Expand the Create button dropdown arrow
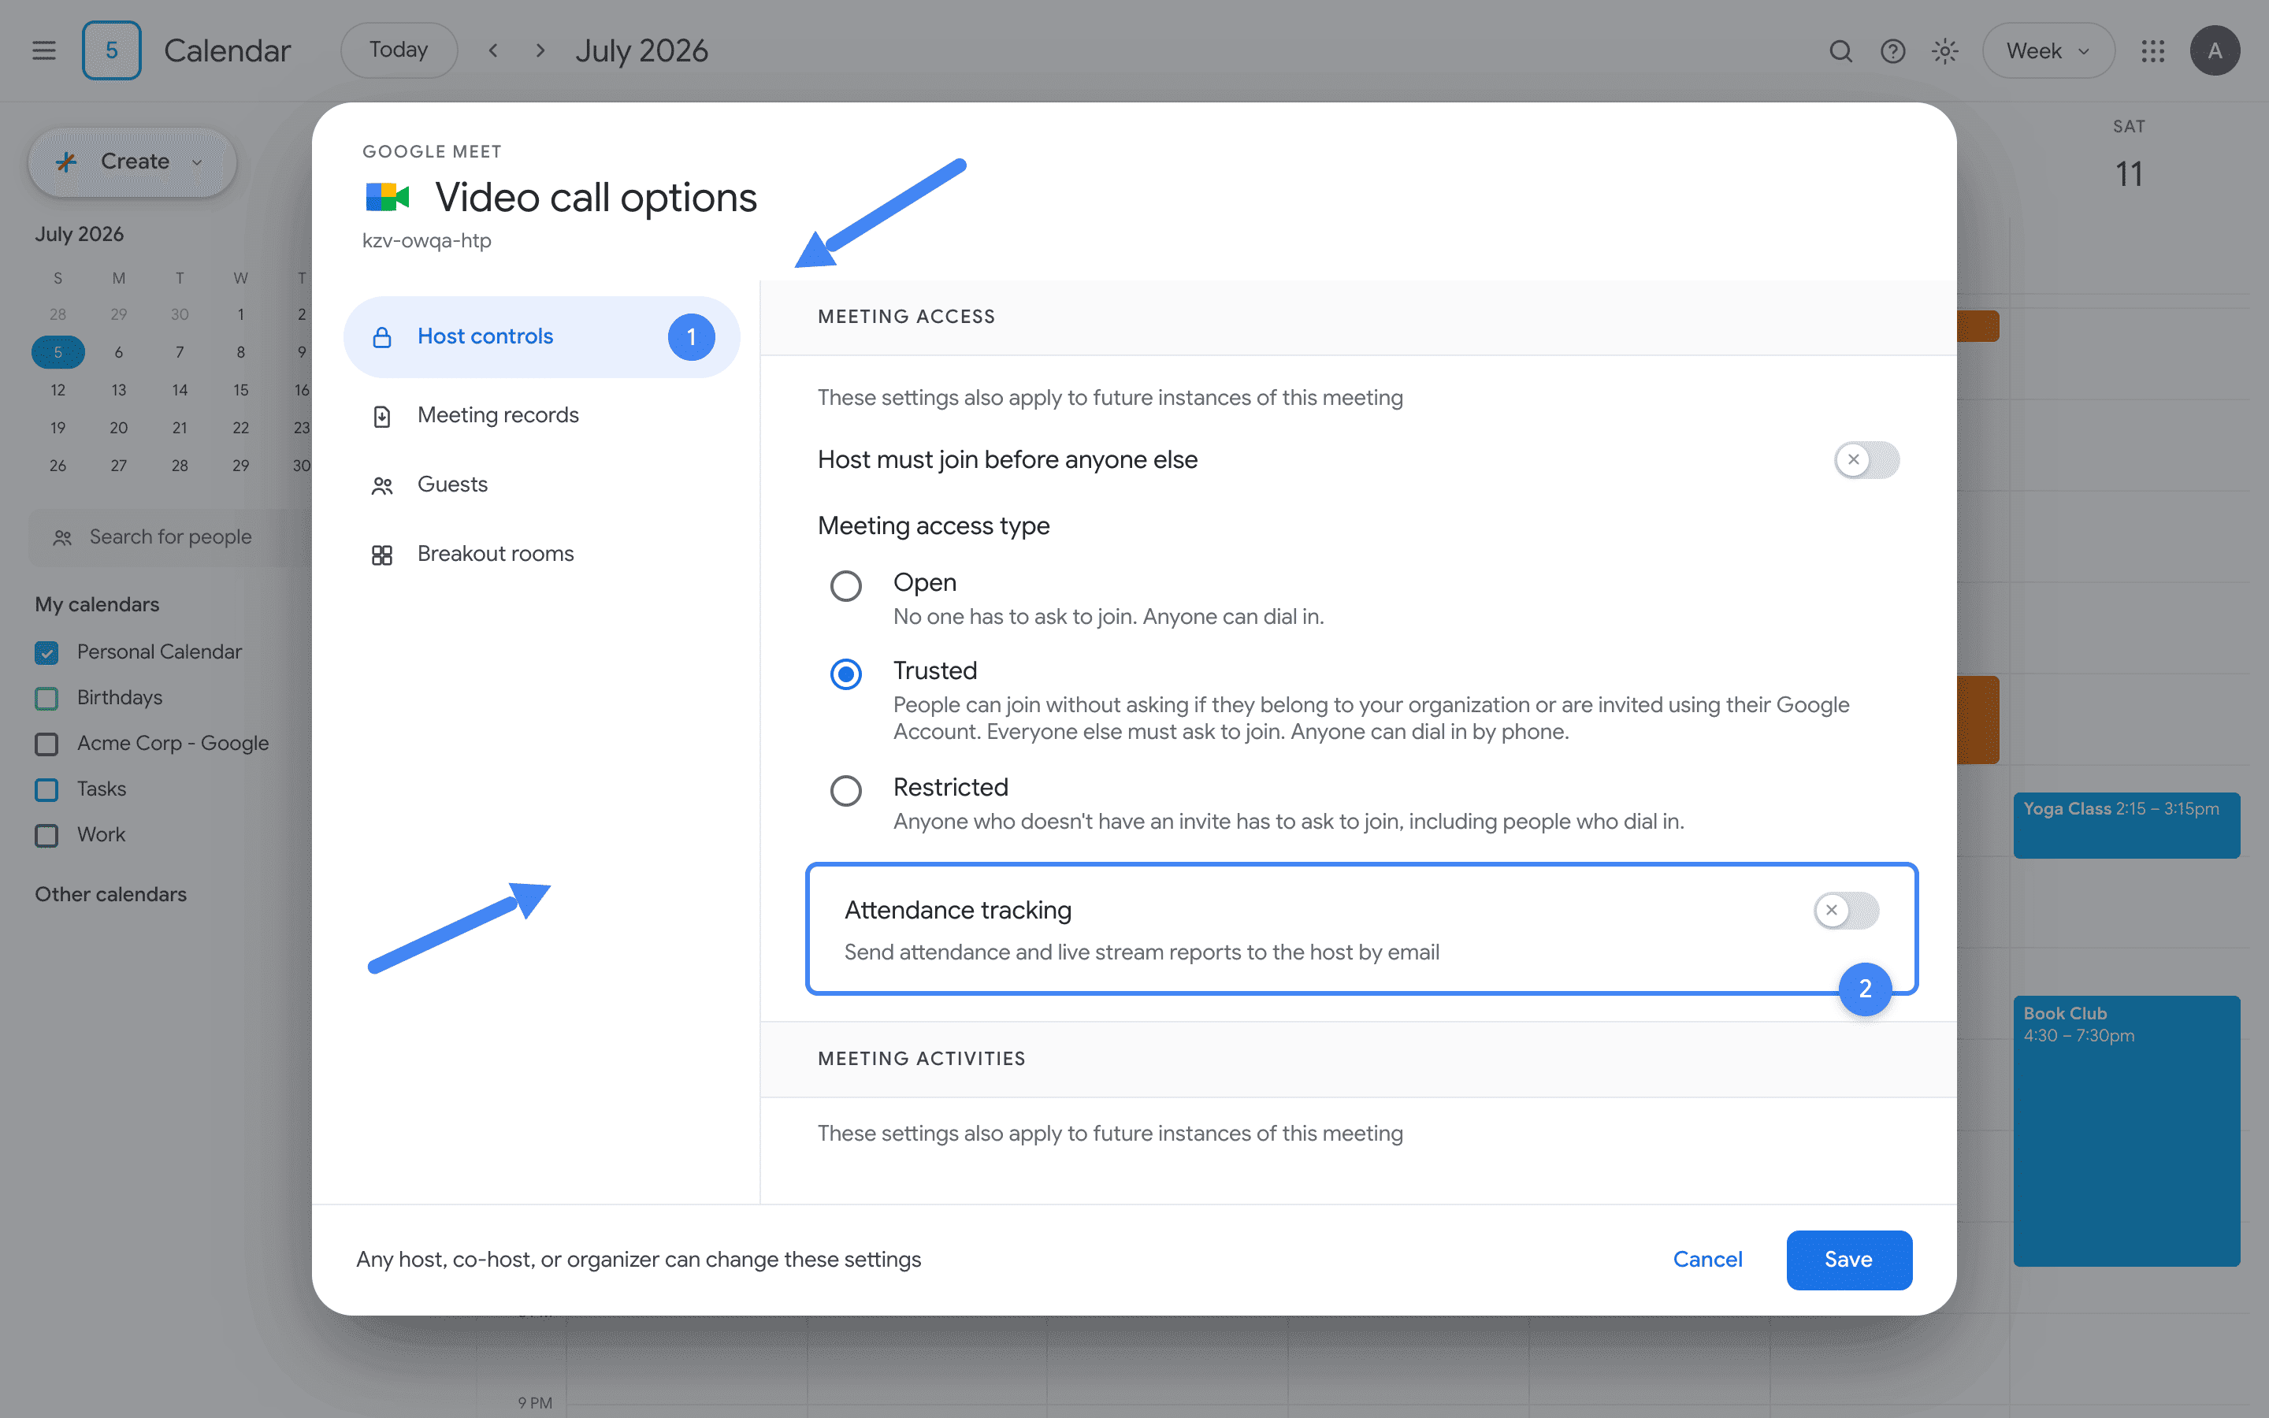Viewport: 2269px width, 1418px height. click(197, 162)
